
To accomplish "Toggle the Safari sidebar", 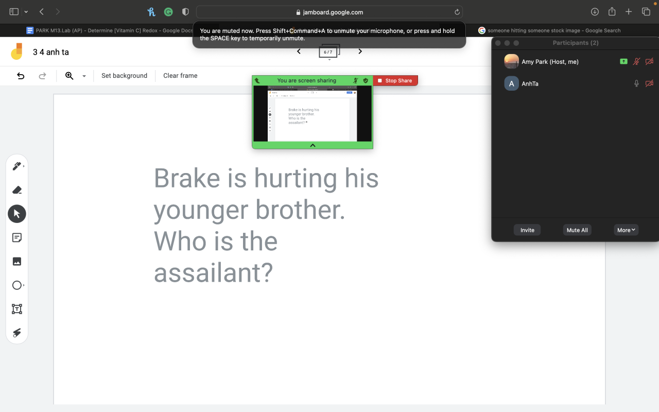I will click(x=14, y=11).
